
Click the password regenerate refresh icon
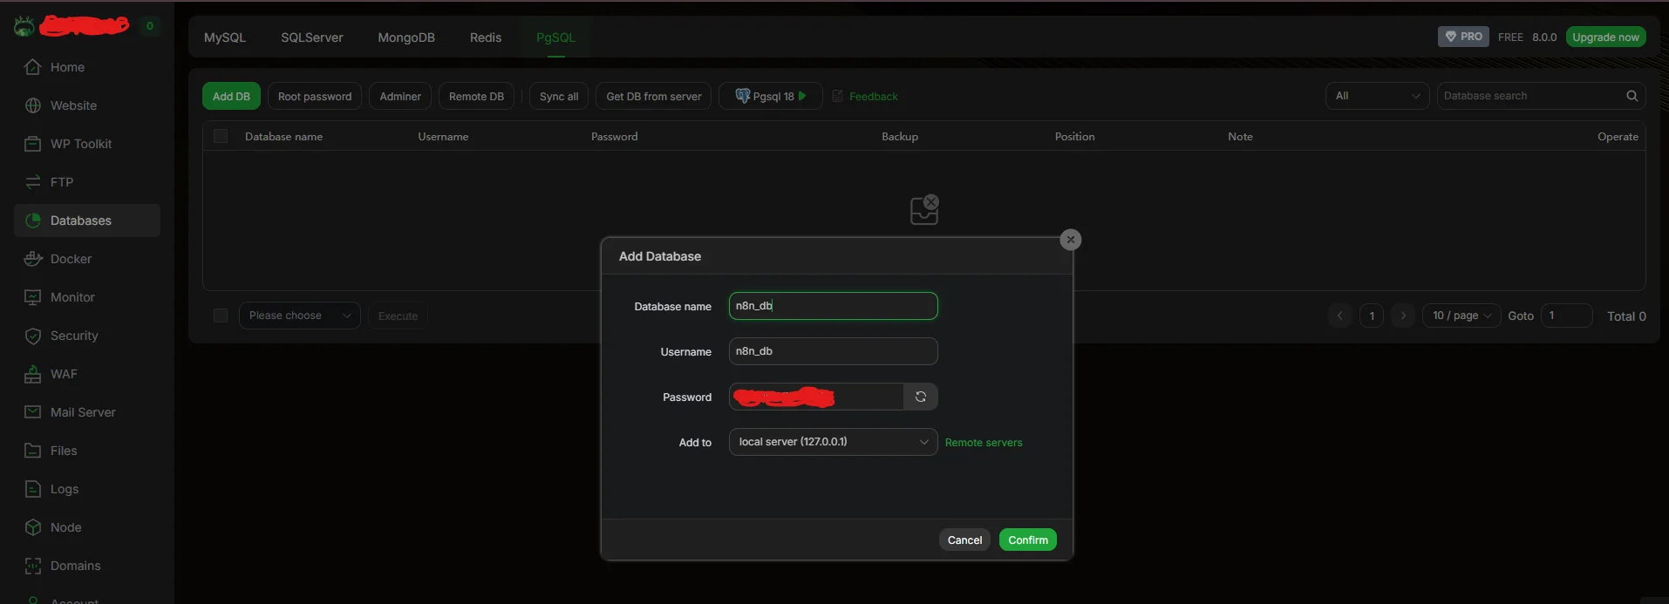(920, 397)
